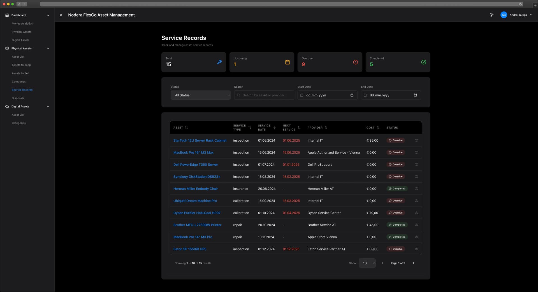The height and width of the screenshot is (292, 538).
Task: Go to the Service Records page
Action: point(22,90)
